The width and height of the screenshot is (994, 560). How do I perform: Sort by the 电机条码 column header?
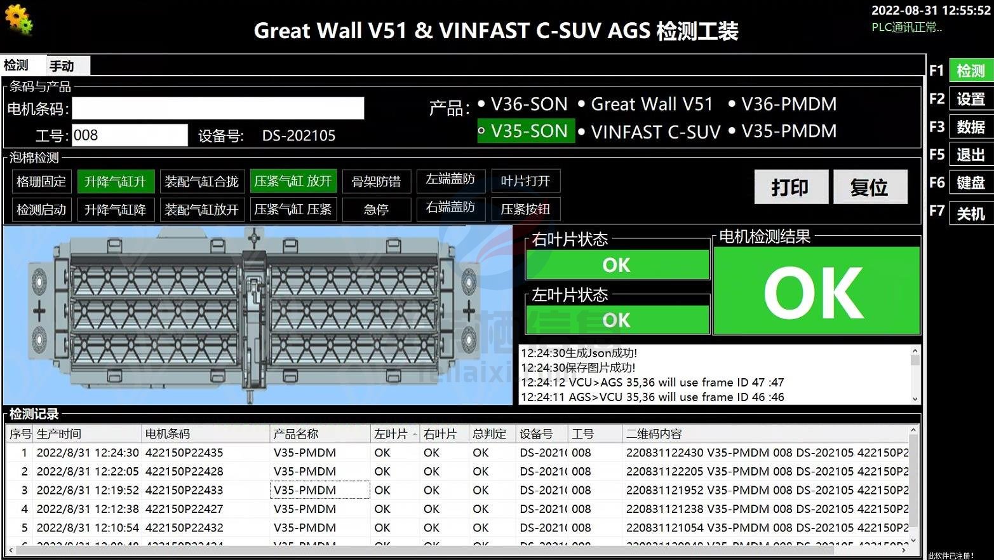(x=206, y=434)
